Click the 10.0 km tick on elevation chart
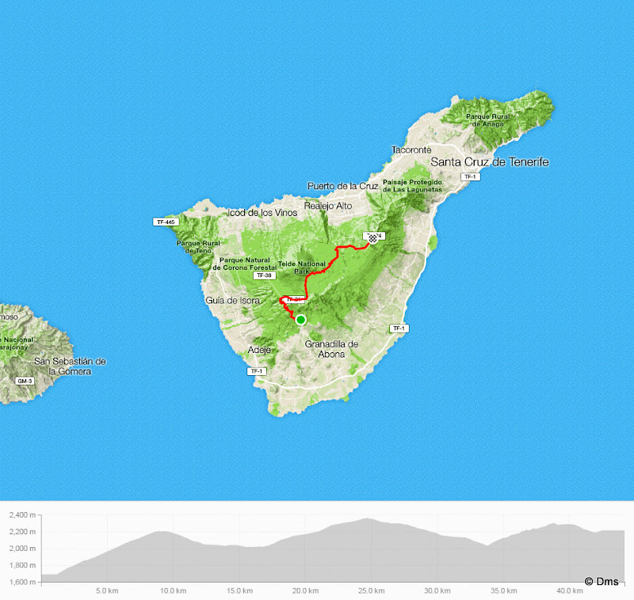 click(x=173, y=591)
